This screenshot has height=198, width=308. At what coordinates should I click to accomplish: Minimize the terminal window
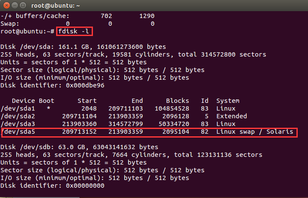pyautogui.click(x=15, y=5)
